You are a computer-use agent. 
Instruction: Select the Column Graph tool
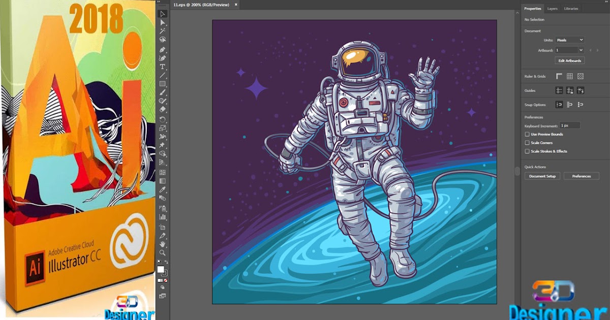click(163, 217)
